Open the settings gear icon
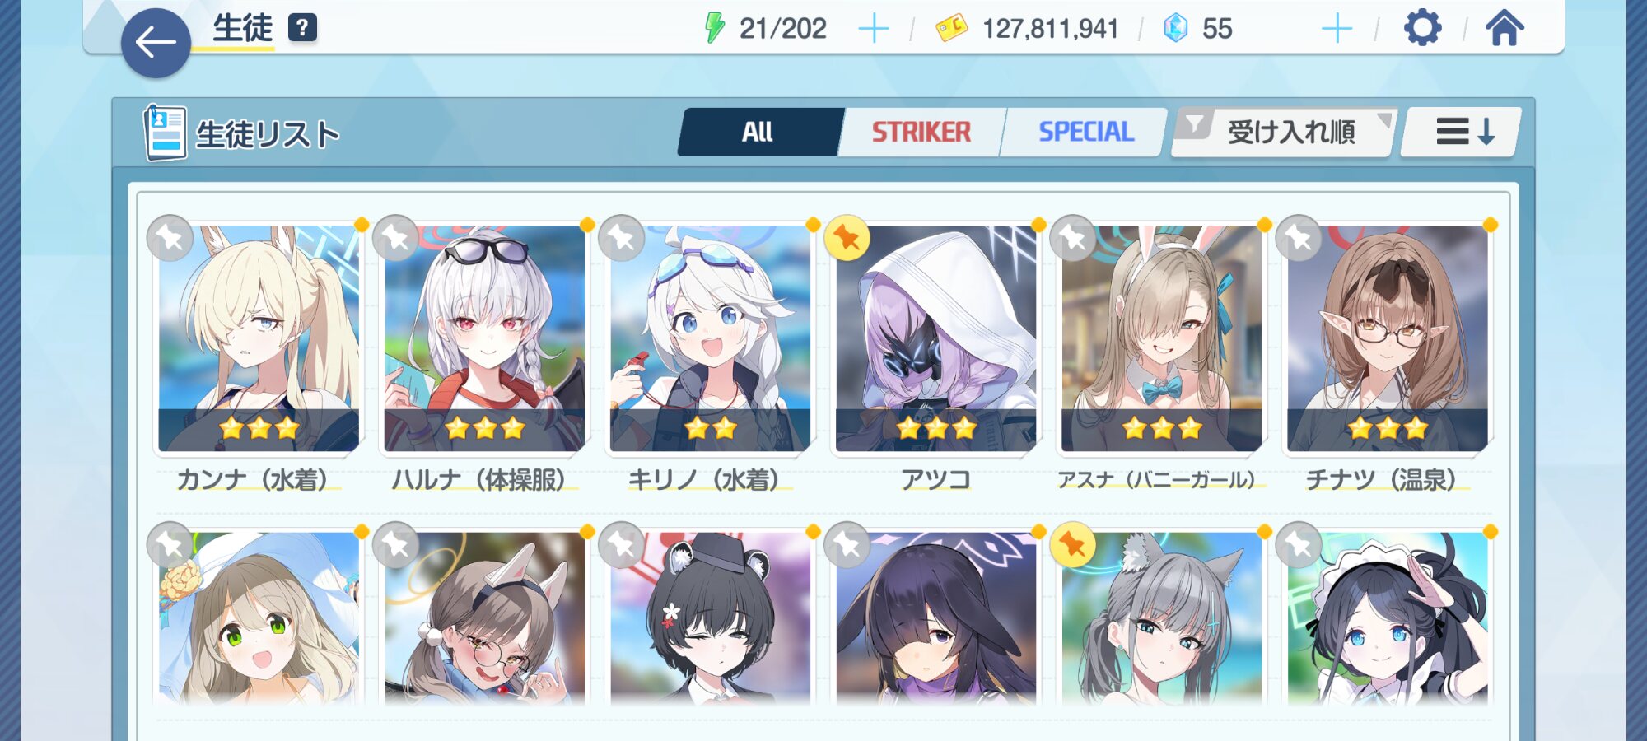 (x=1422, y=28)
